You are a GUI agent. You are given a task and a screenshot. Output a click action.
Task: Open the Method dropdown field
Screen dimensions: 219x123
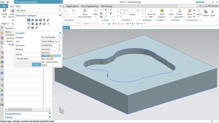pyautogui.click(x=51, y=49)
